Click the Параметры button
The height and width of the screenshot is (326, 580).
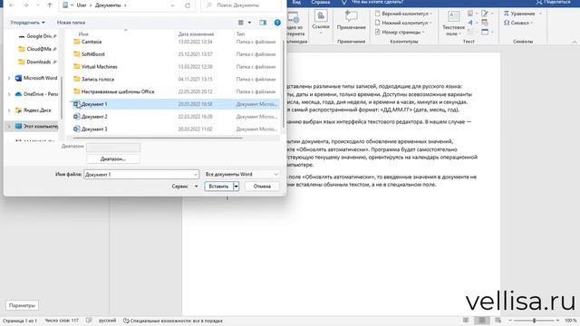click(22, 306)
